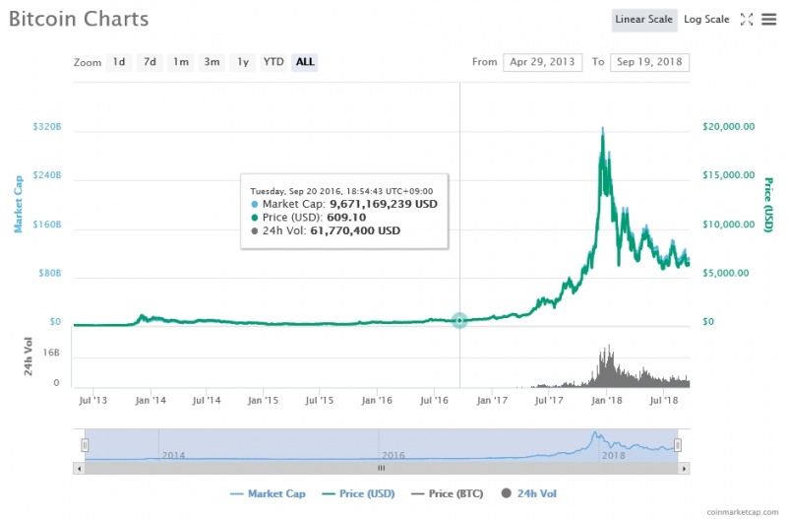Click the To date field
This screenshot has height=519, width=787.
649,62
